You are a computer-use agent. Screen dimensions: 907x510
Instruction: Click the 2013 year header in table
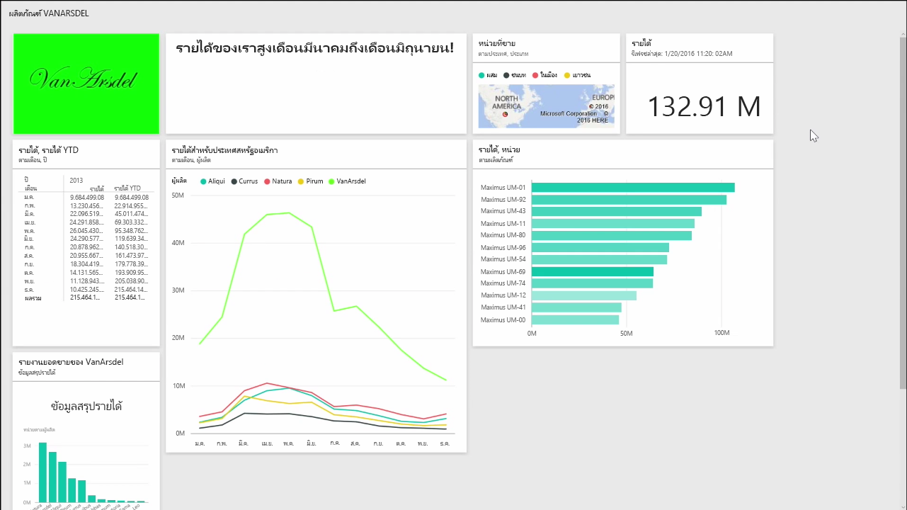point(76,181)
